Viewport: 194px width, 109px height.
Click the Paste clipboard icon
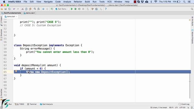(30, 9)
